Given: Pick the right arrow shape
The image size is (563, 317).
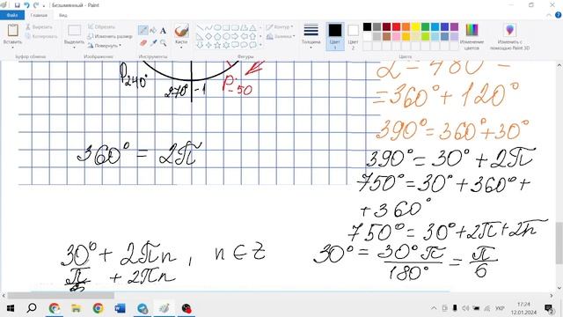Looking at the screenshot, I should point(235,36).
